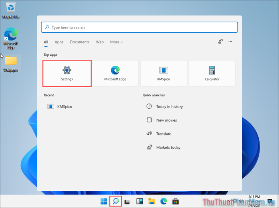279x208 pixels.
Task: Click the search feedback/account icon
Action: tap(220, 41)
